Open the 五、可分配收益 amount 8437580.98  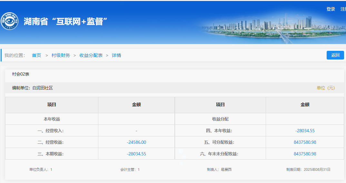305,142
